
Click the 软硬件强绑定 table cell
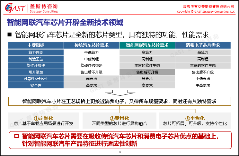pyautogui.click(x=91, y=66)
